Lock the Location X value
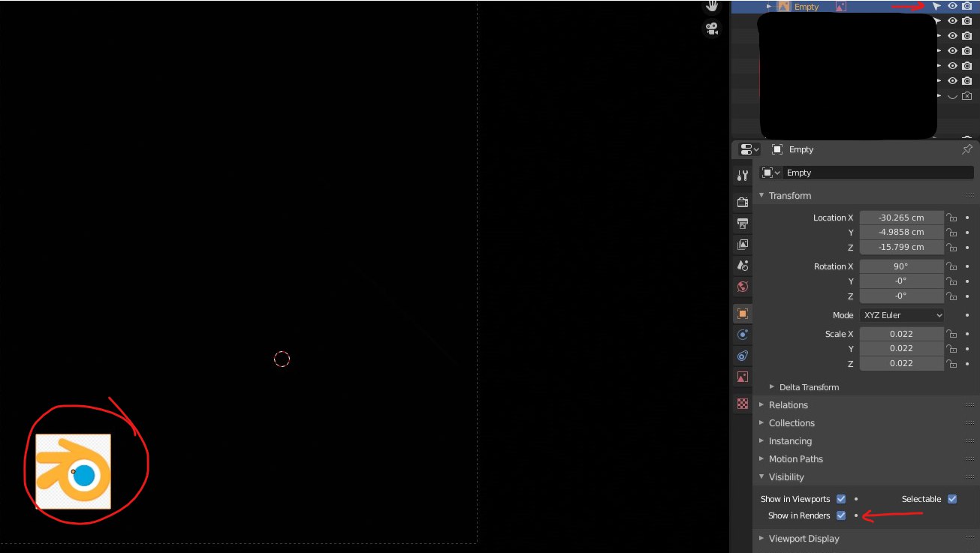 [x=951, y=218]
